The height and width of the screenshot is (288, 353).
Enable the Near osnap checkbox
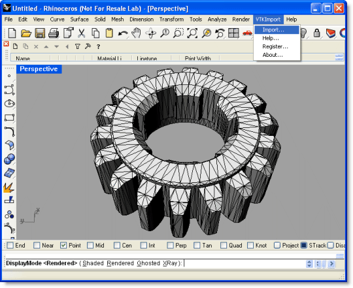pos(37,246)
